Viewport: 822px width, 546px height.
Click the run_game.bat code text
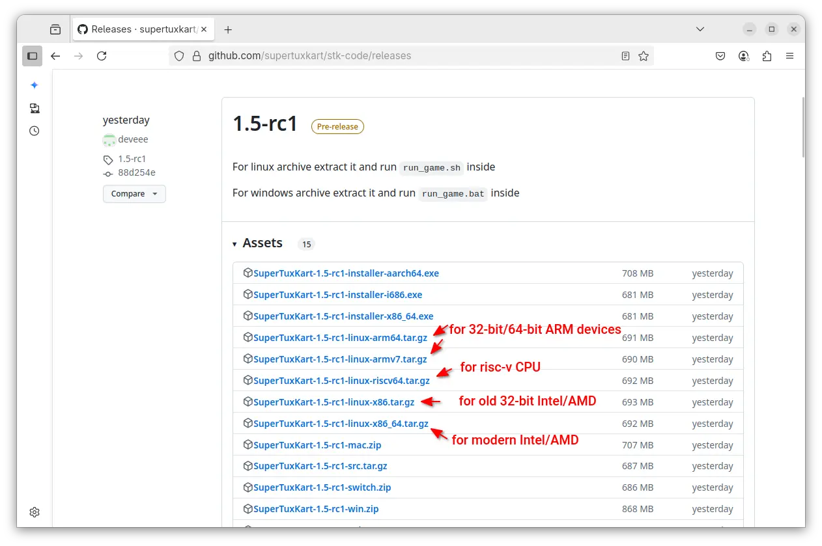tap(453, 194)
